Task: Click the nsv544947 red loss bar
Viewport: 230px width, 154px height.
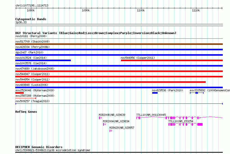Action: click(119, 77)
